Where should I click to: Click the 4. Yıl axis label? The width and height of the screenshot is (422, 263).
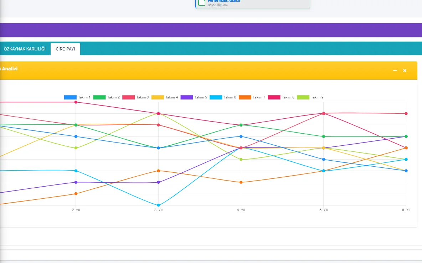241,210
